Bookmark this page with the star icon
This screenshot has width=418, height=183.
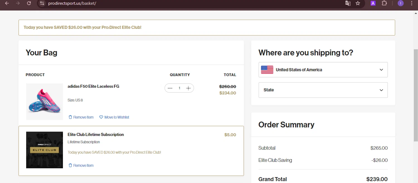click(x=358, y=3)
